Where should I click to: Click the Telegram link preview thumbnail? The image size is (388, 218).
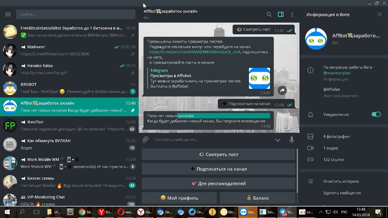(259, 78)
